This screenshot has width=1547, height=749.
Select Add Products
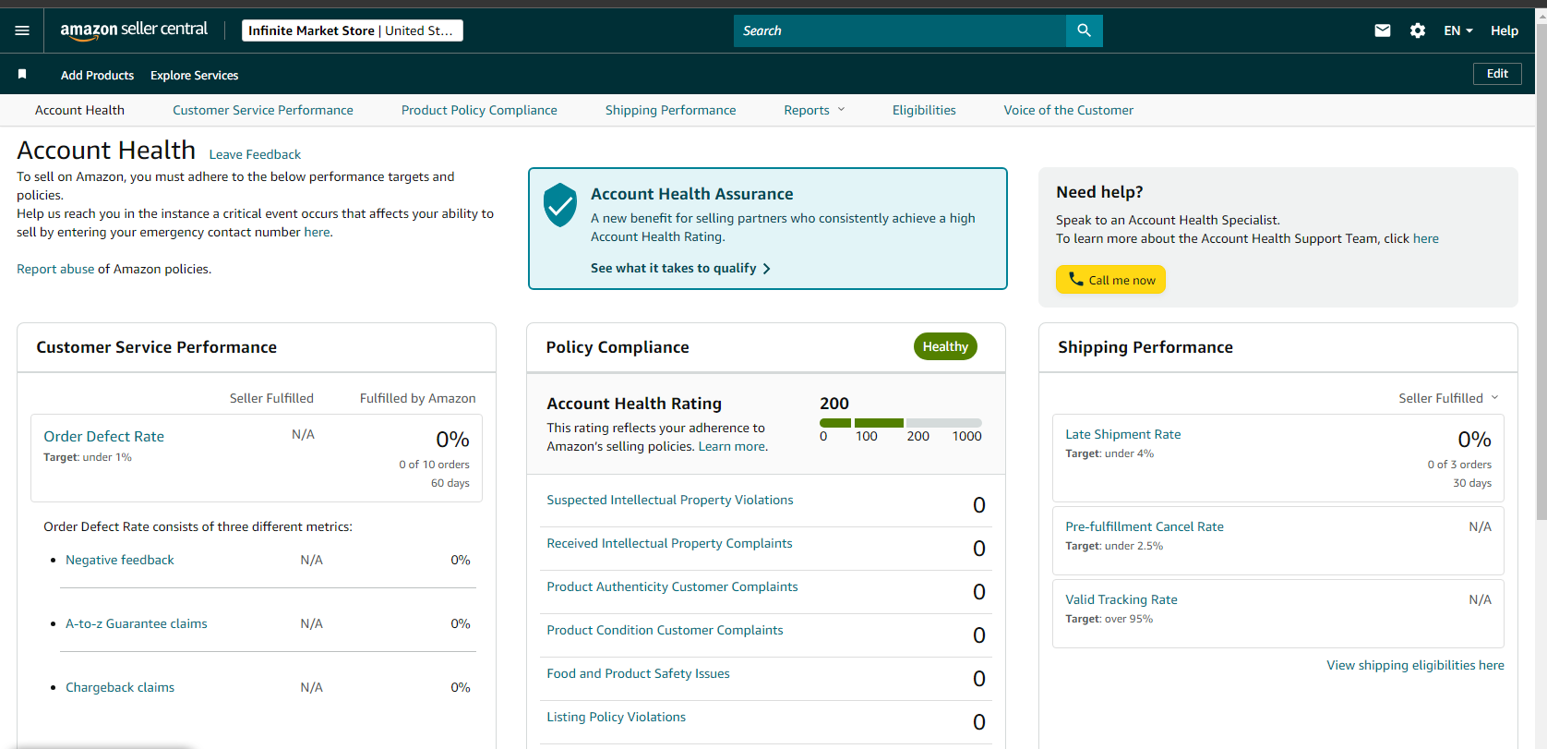click(97, 75)
